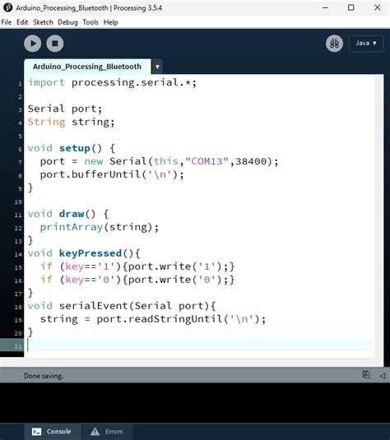Minimize the Processing window

326,7
